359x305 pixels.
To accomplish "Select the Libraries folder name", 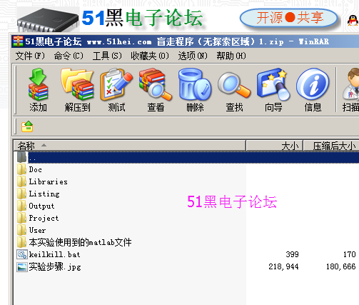I will (x=49, y=181).
